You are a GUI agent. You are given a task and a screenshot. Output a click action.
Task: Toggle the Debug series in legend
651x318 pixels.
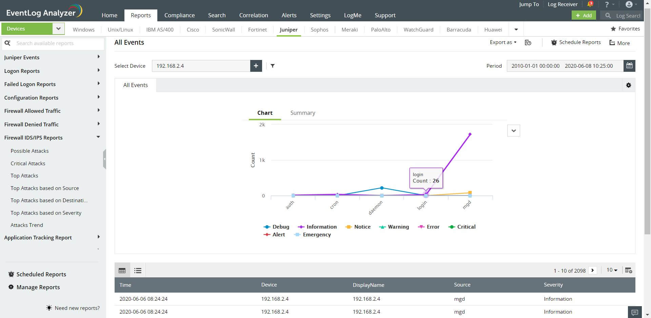[276, 227]
